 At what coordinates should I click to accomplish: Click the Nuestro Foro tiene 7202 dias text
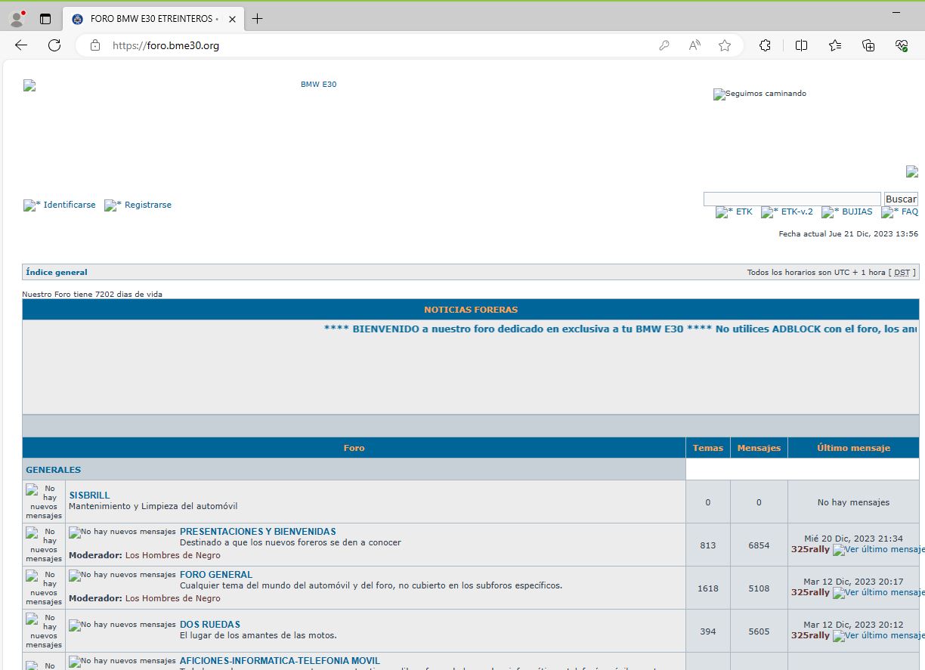click(92, 294)
